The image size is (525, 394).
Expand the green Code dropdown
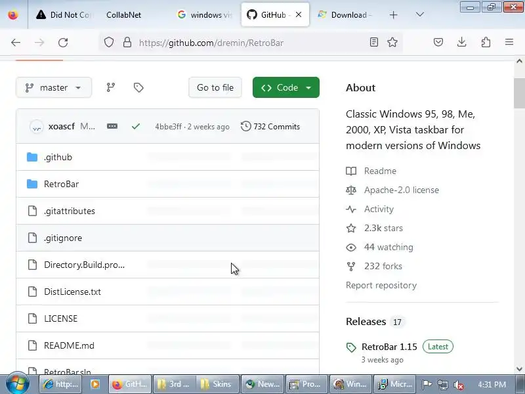point(286,87)
